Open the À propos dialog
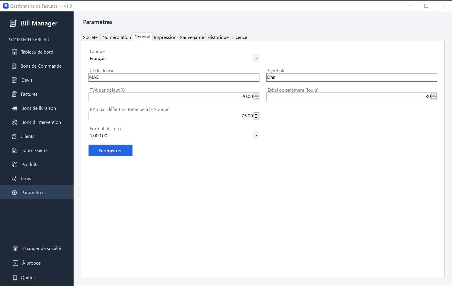This screenshot has height=286, width=452. (37, 263)
